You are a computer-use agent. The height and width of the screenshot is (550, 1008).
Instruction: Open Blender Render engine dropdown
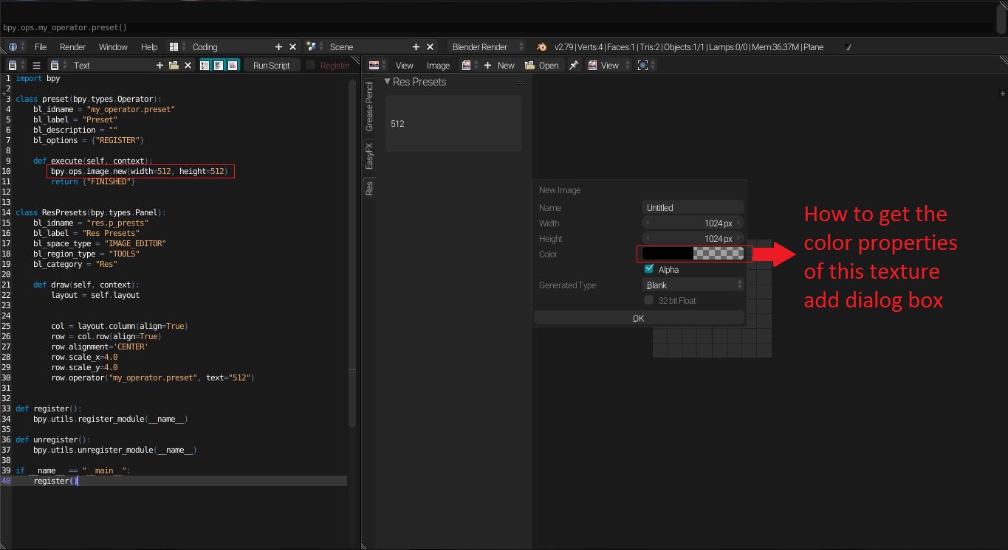tap(487, 46)
